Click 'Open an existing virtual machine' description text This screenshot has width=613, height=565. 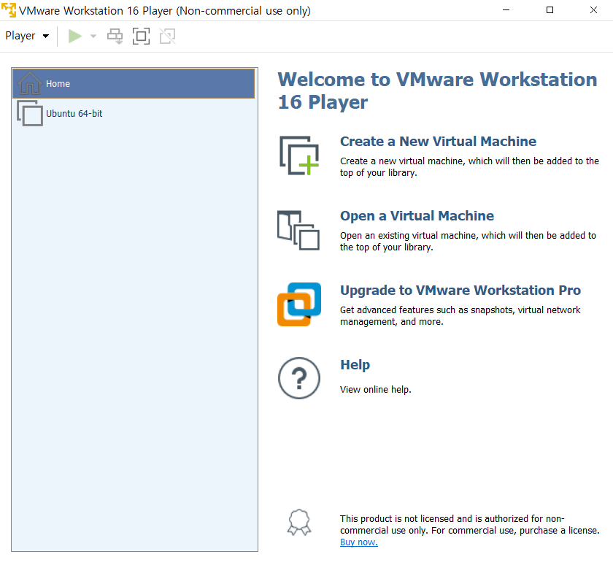pos(468,241)
